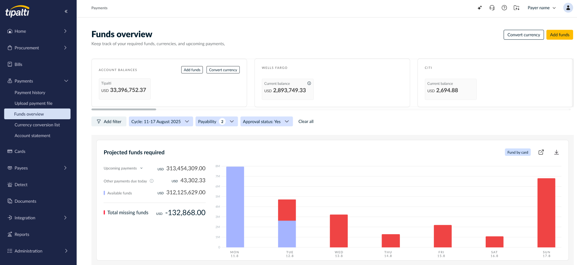Click the yellow Add funds button
This screenshot has height=265, width=577.
click(559, 35)
